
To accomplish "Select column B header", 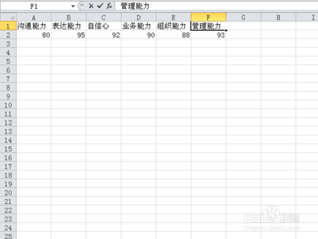I will (69, 17).
